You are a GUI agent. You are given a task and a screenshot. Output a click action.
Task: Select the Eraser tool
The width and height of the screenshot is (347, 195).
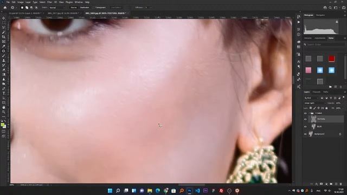pos(4,70)
